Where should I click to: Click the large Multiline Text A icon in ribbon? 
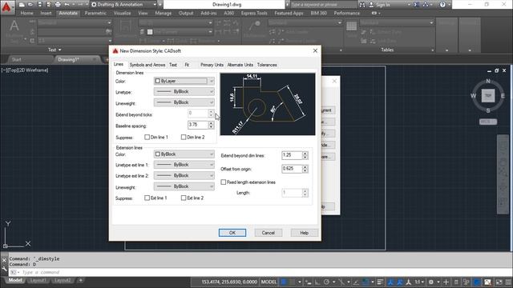[x=14, y=26]
